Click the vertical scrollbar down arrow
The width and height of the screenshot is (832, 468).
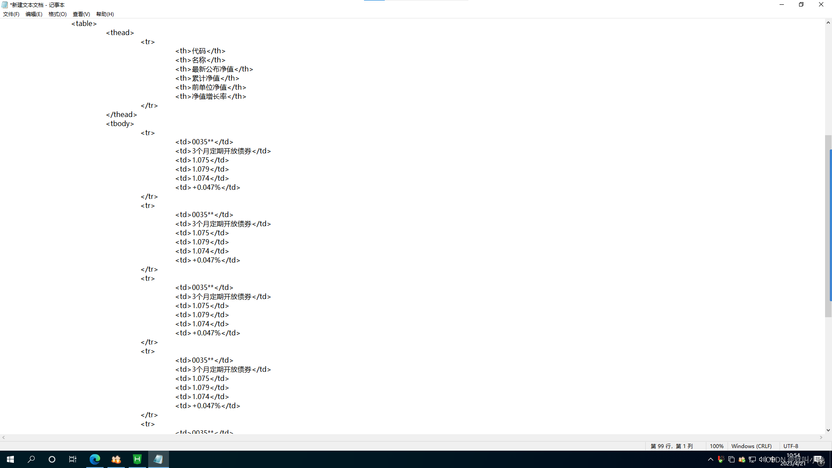click(x=828, y=430)
